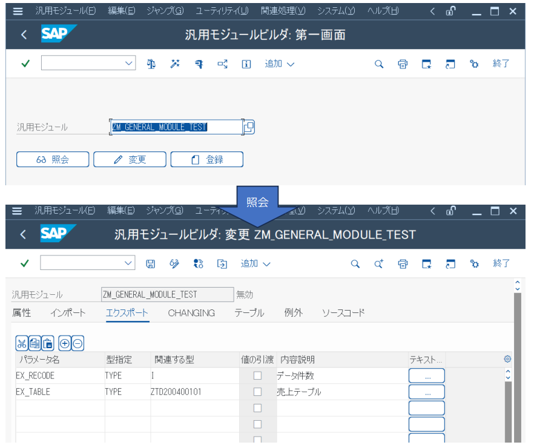Click the search icon in the top window toolbar
The image size is (537, 445).
coord(379,64)
